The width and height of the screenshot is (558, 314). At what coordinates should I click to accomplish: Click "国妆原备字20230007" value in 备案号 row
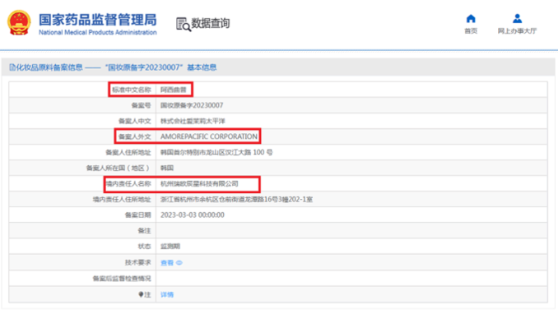(x=192, y=105)
